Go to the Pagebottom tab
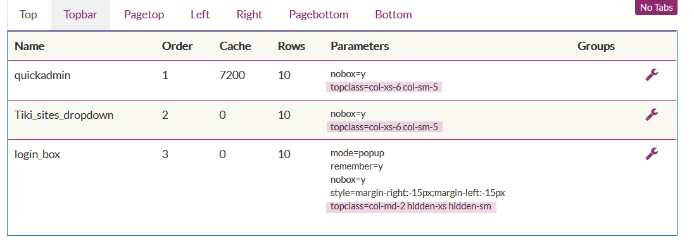The width and height of the screenshot is (694, 246). click(319, 15)
